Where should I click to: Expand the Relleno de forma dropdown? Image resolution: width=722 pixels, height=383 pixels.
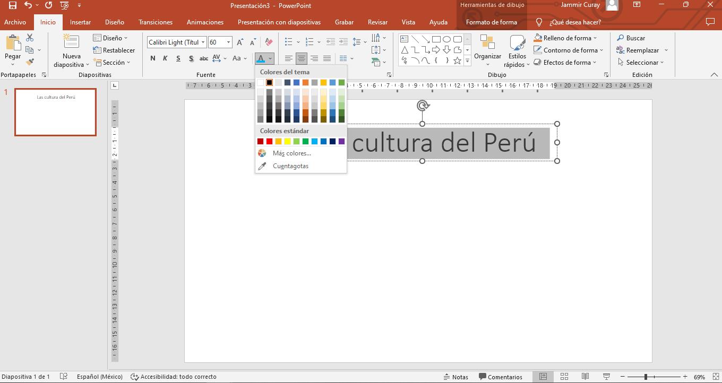pos(595,38)
